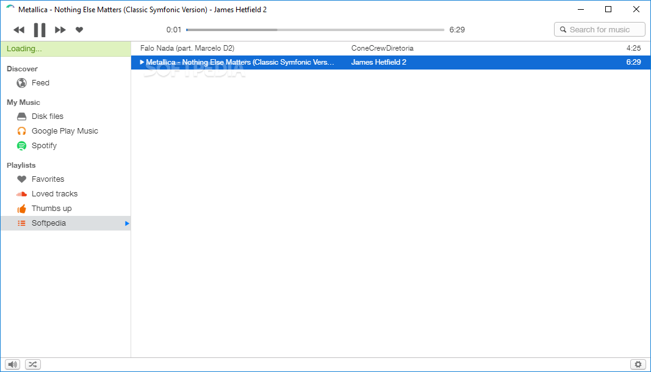Click the Loading... status banner
Screen dimensions: 651x372
66,49
